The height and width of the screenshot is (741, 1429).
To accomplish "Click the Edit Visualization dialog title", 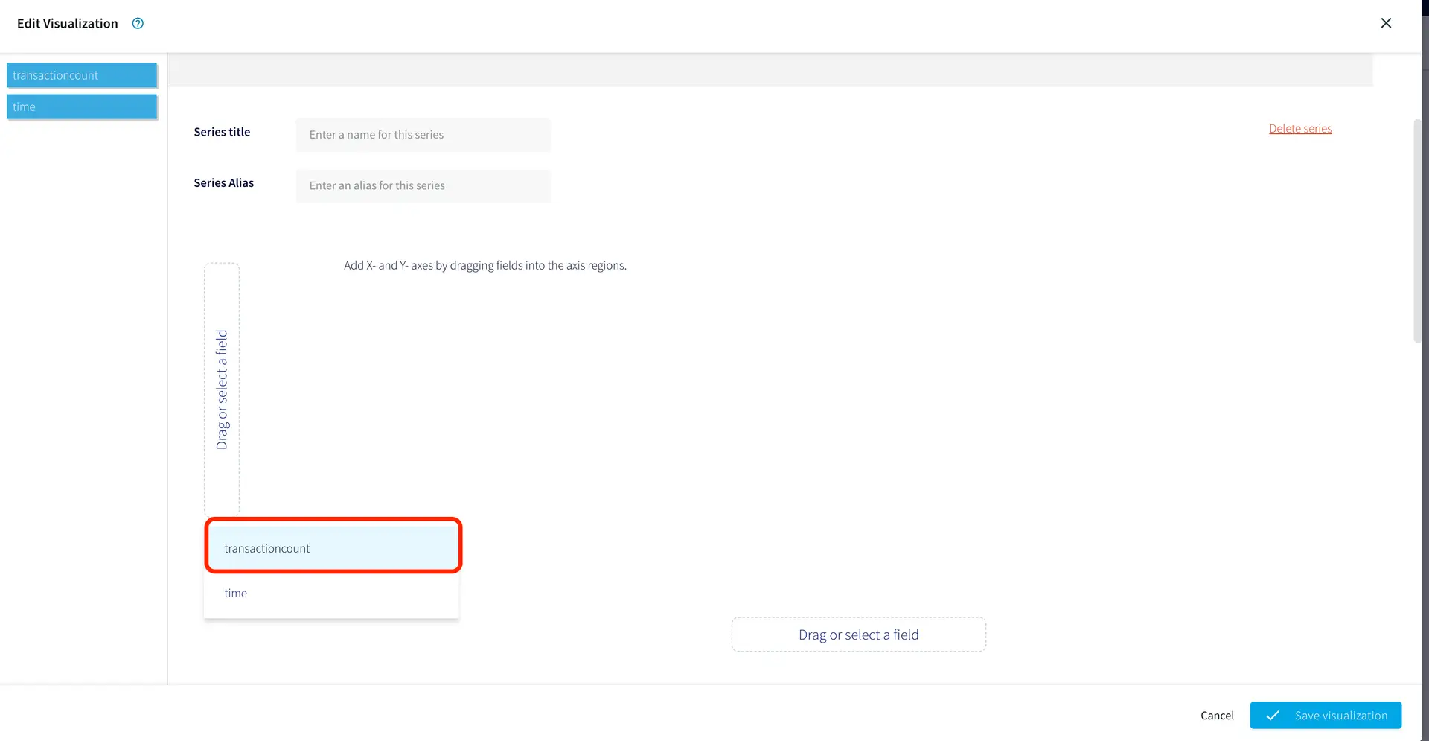I will (68, 23).
